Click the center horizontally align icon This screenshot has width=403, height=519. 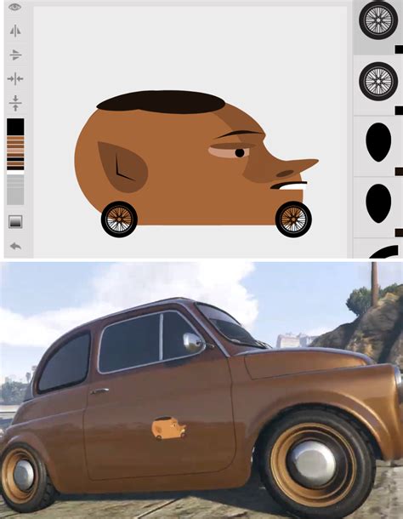click(x=15, y=79)
